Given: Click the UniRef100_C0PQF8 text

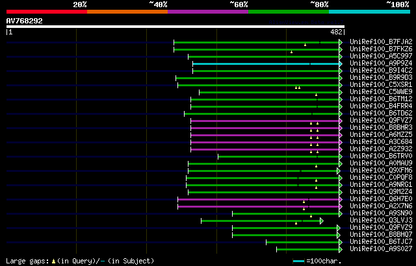Looking at the screenshot, I should click(x=381, y=178).
